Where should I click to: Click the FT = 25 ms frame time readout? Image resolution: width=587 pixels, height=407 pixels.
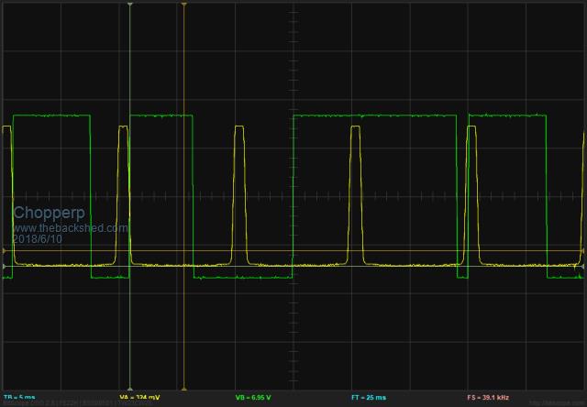368,399
